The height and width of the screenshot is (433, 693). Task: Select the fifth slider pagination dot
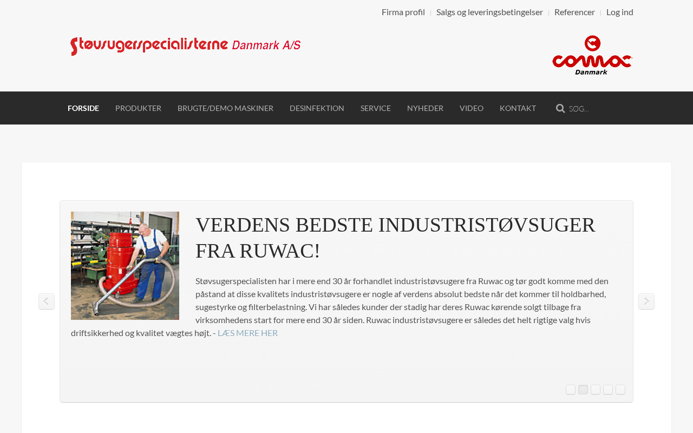620,390
